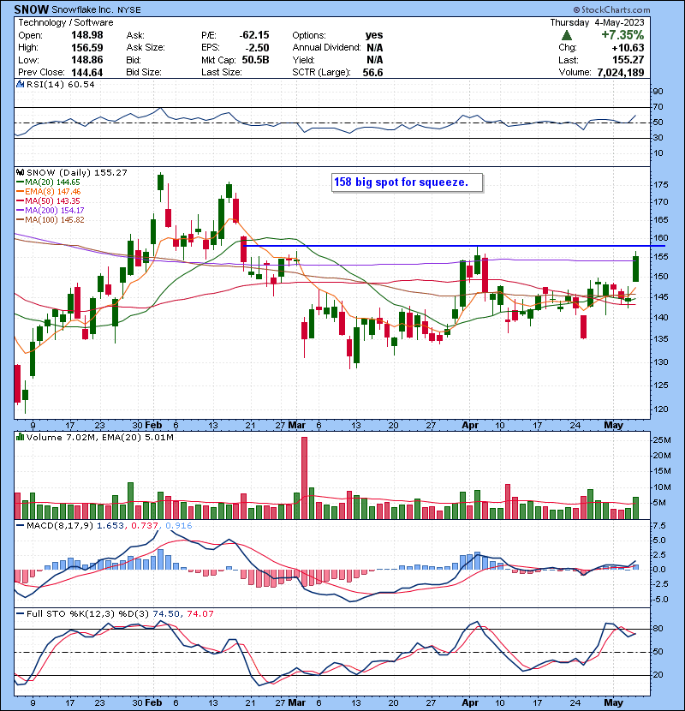685x711 pixels.
Task: Click the MA(50) 143.35 legend entry
Action: coord(52,200)
